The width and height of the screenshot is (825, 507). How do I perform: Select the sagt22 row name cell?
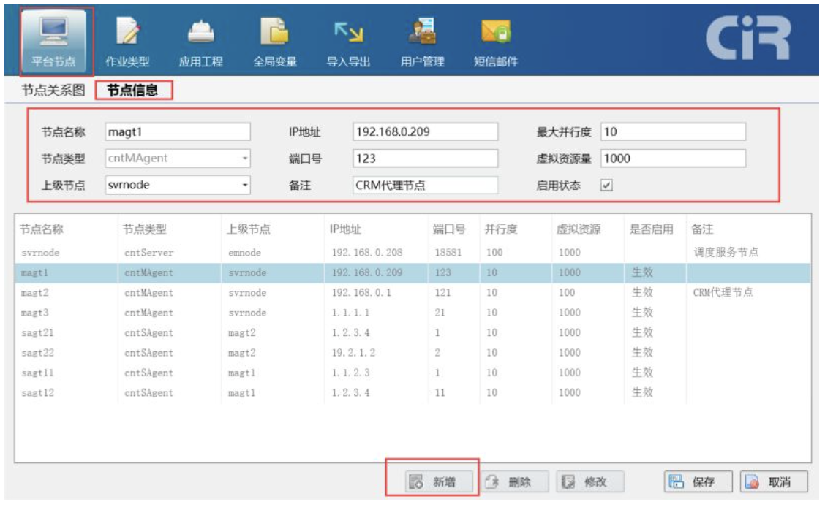(37, 353)
